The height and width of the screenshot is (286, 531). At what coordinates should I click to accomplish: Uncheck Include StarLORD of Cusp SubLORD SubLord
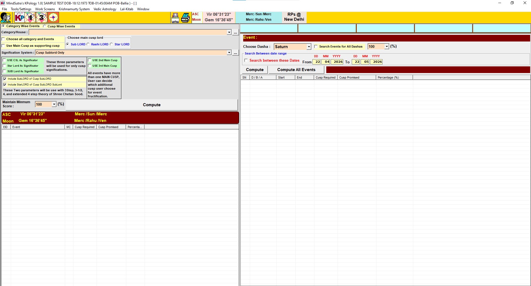pyautogui.click(x=5, y=85)
